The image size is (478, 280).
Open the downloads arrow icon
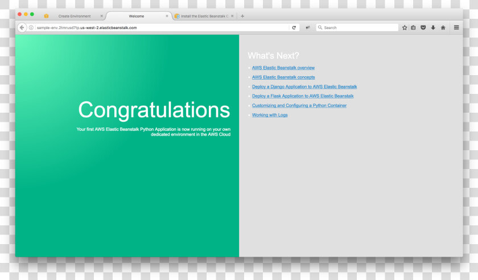pos(433,27)
